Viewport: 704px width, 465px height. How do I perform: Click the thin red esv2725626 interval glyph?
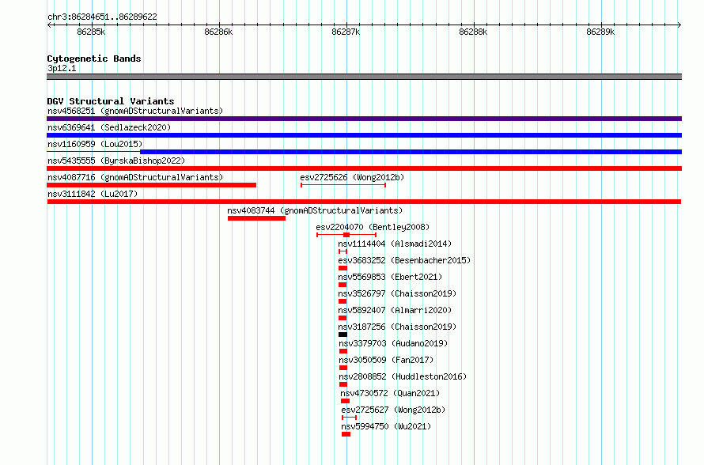point(343,185)
